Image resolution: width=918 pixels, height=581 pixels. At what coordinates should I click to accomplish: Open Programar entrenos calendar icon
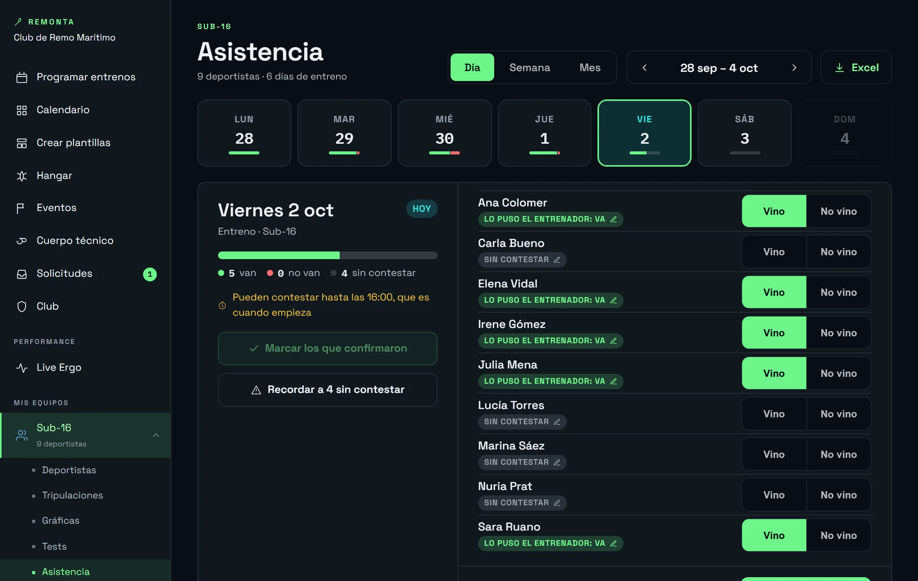22,77
